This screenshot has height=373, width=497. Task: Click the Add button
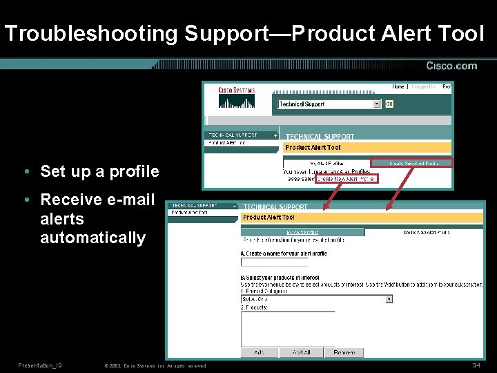[x=259, y=352]
